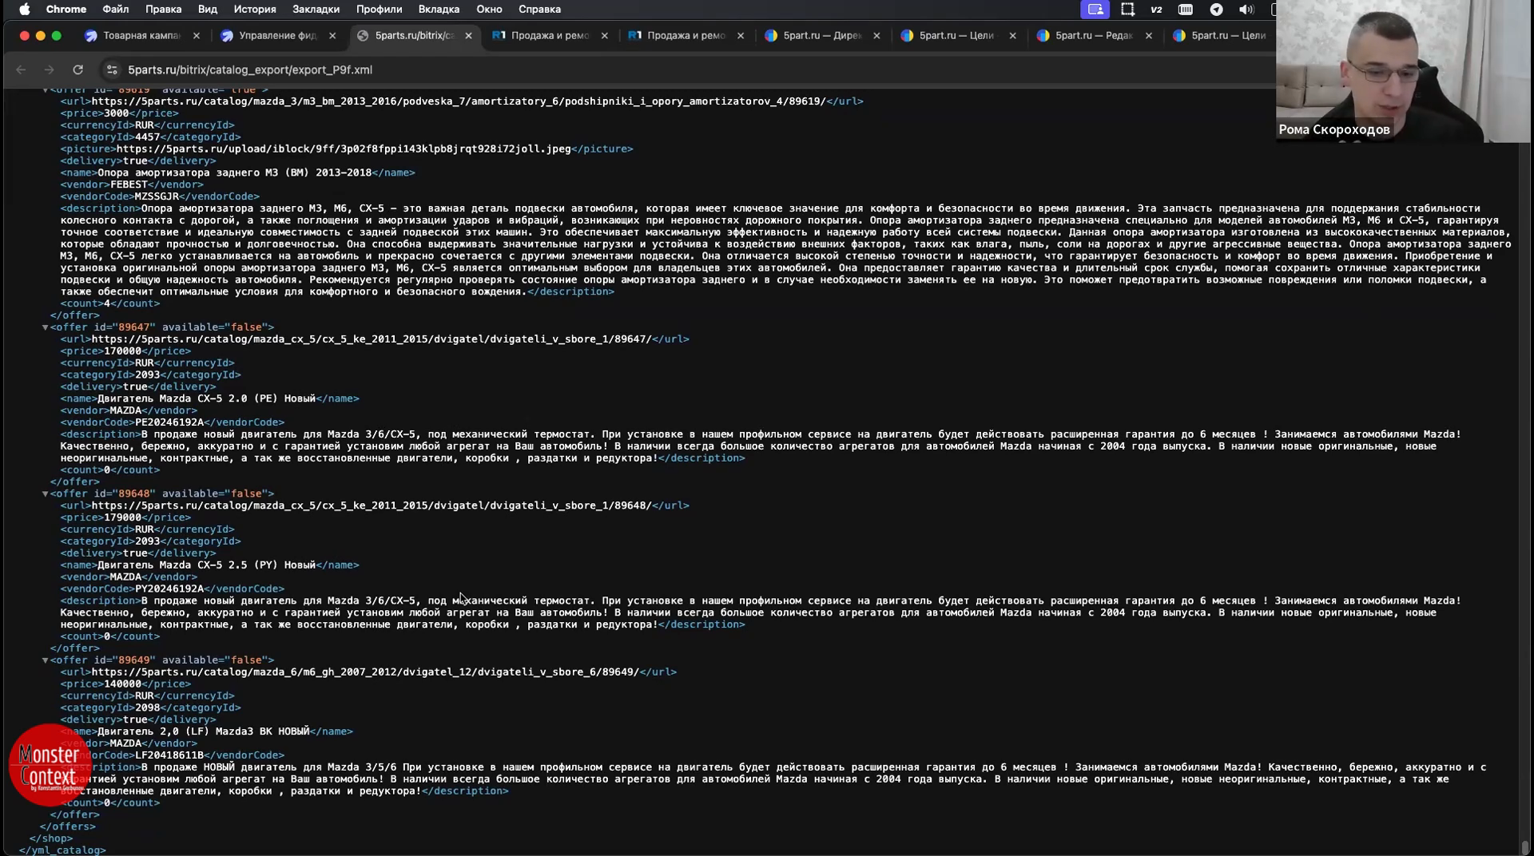
Task: Click the picture URL ending in joll.jpeg
Action: click(x=344, y=149)
